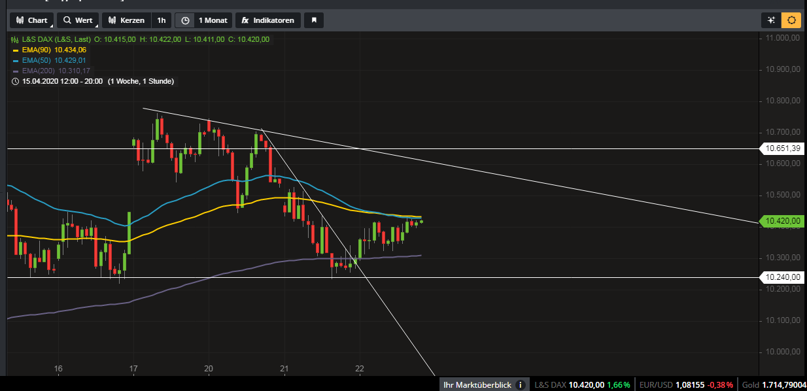The image size is (807, 391).
Task: Click the 10.651,39 horizontal line price label
Action: coord(783,148)
